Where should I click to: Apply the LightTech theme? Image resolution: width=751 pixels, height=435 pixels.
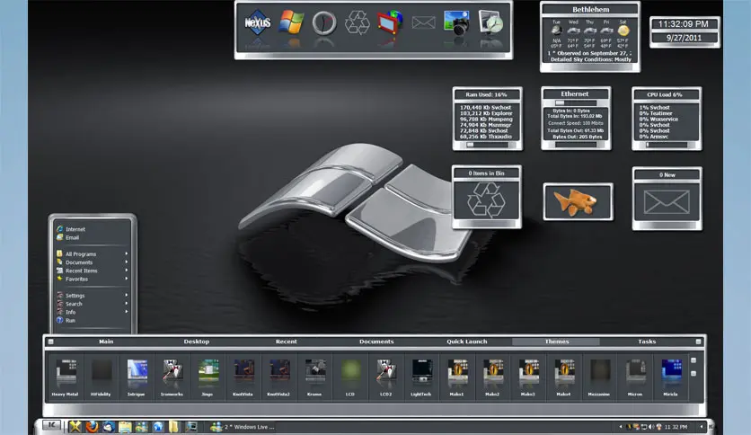pos(421,377)
